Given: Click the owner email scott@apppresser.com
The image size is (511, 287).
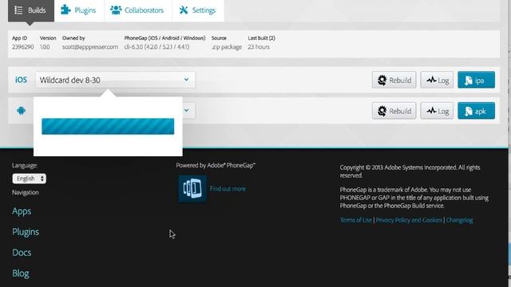Looking at the screenshot, I should pos(90,47).
